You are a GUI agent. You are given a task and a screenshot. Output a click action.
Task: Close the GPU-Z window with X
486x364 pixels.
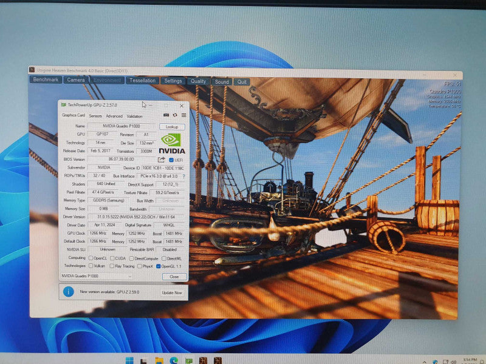[182, 106]
